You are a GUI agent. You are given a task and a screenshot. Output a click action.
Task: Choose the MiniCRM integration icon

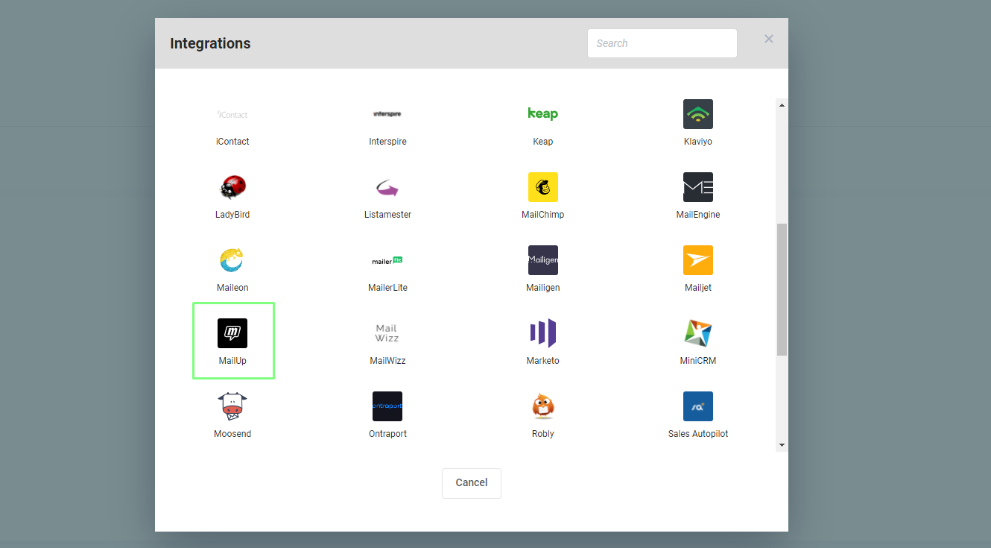(x=698, y=333)
